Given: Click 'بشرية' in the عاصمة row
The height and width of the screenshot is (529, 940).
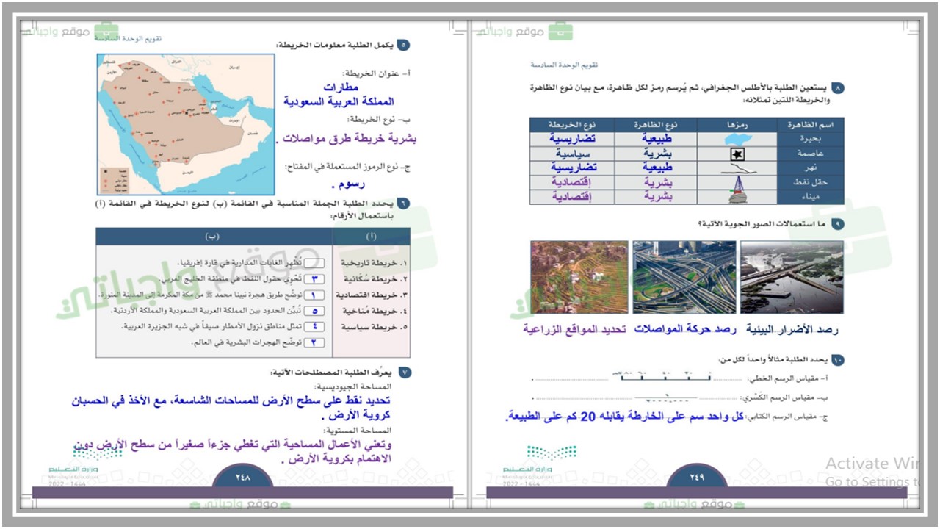Looking at the screenshot, I should click(658, 154).
